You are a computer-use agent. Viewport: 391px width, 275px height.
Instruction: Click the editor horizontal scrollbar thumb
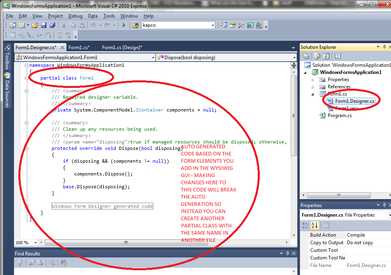(126, 242)
